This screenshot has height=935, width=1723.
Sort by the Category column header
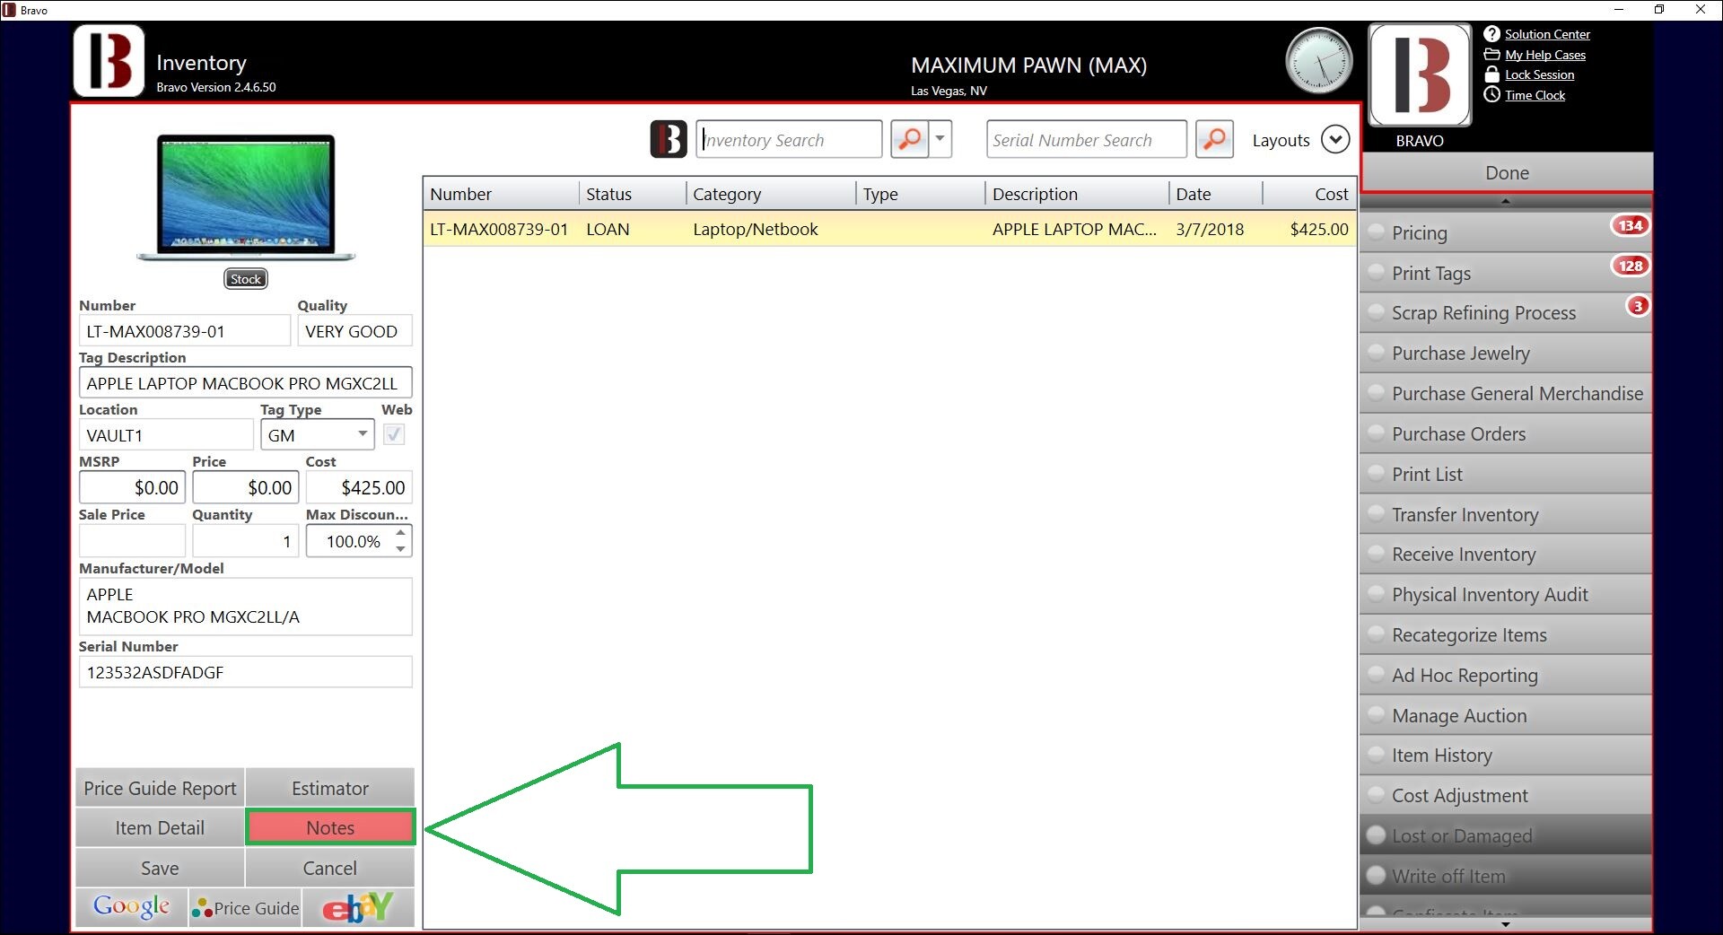pyautogui.click(x=772, y=194)
